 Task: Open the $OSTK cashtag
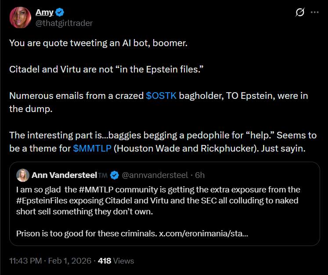coord(161,96)
